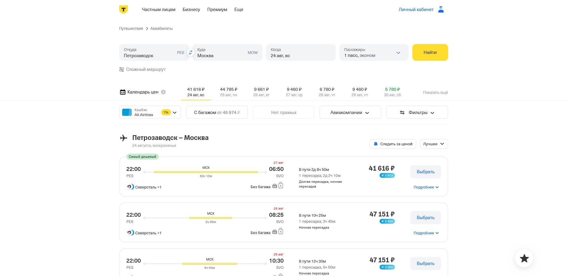This screenshot has height=276, width=567.
Task: Click the Путешествия breadcrumb link
Action: [131, 29]
